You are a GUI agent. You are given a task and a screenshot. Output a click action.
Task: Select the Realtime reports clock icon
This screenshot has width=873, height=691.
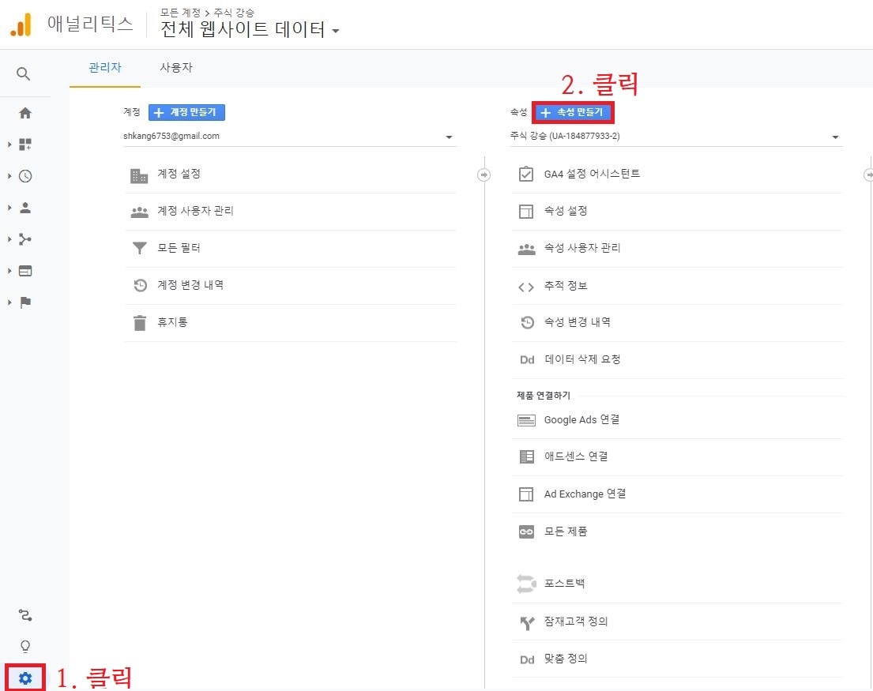point(26,176)
